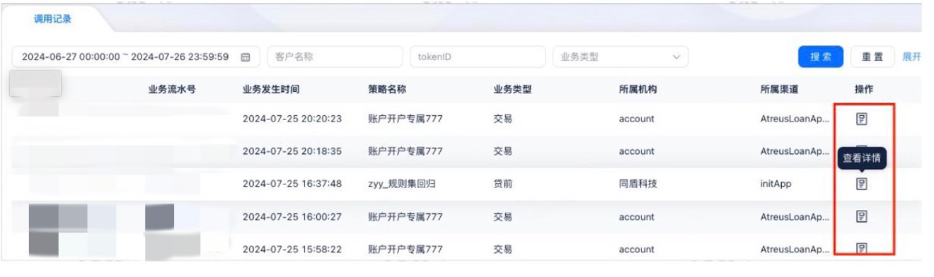Image resolution: width=934 pixels, height=277 pixels.
Task: Select the time cell 2024-07-25 20:20:23
Action: 292,119
